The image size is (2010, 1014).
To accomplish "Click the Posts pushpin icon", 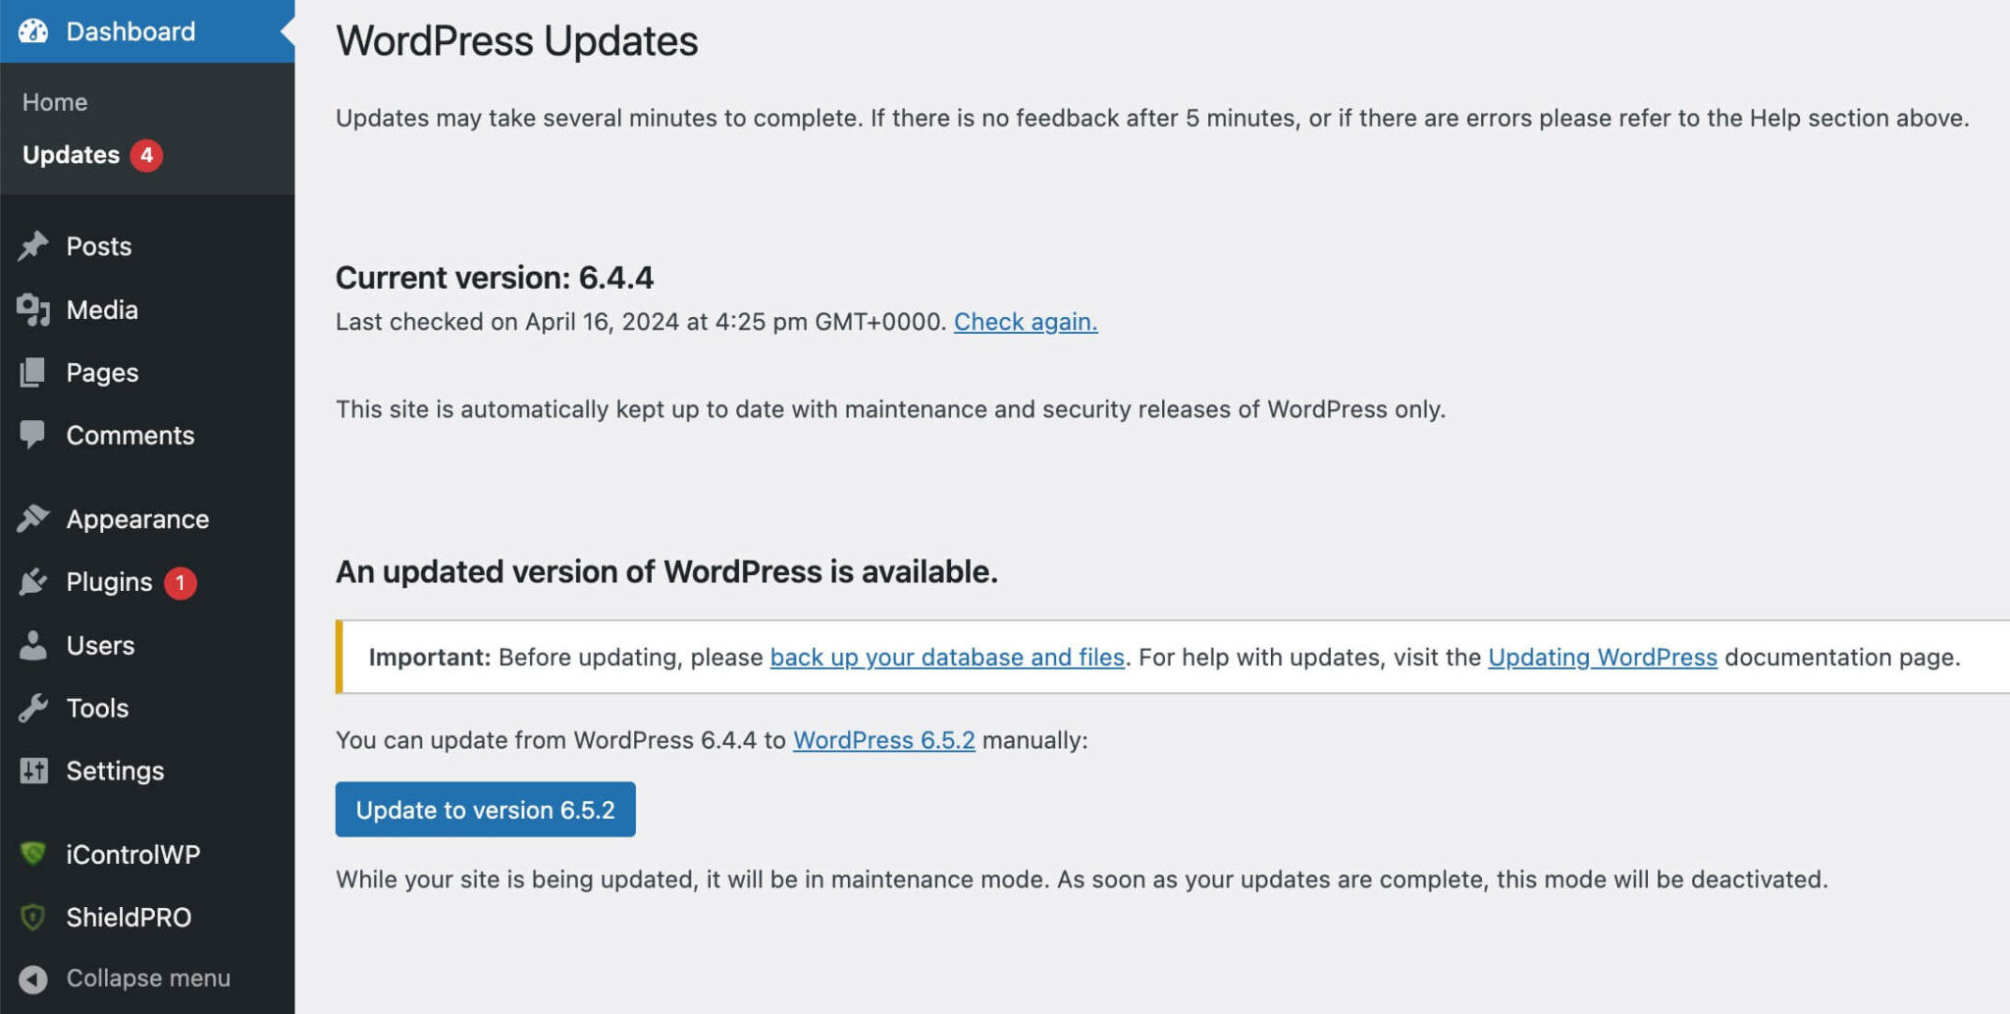I will (32, 245).
